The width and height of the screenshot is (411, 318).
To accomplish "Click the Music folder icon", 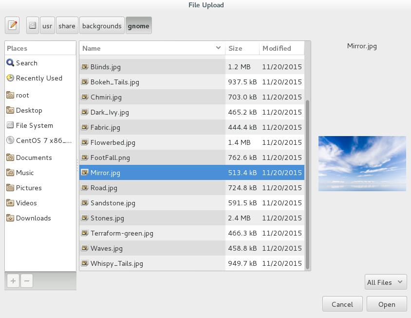I will point(10,173).
